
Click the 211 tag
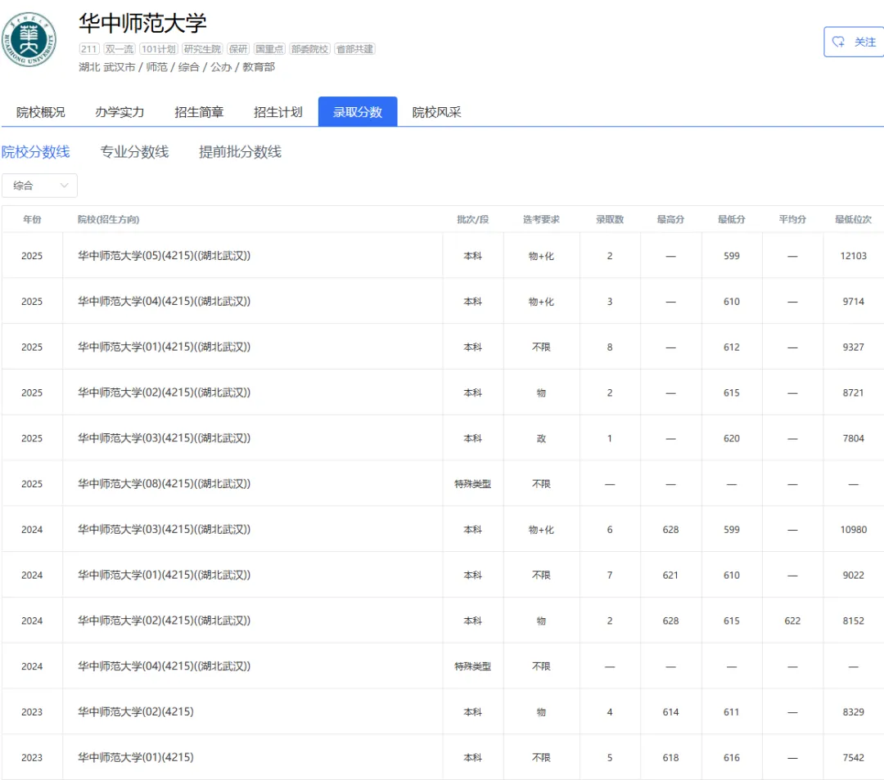(x=88, y=49)
